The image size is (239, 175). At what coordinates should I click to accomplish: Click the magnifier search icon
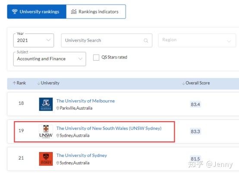[146, 40]
